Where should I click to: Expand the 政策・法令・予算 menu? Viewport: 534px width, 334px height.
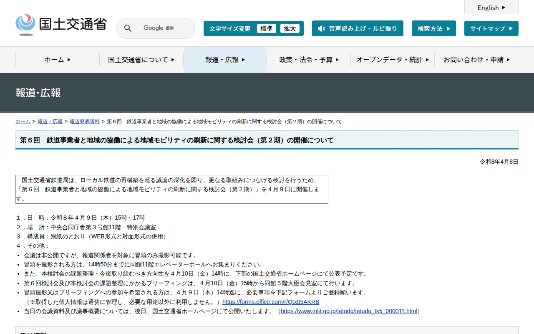[x=309, y=60]
